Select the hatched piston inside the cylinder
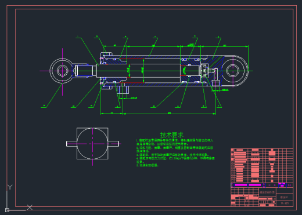 click(x=190, y=71)
